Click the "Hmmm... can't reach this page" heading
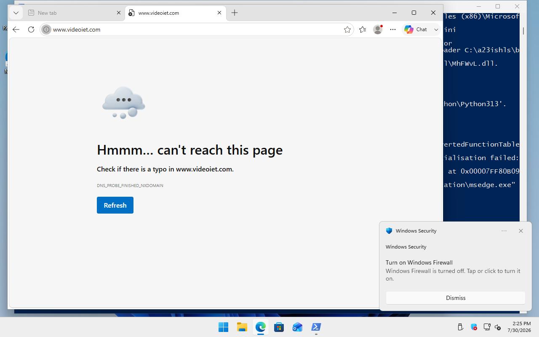Screen dimensions: 539x337 (189, 150)
